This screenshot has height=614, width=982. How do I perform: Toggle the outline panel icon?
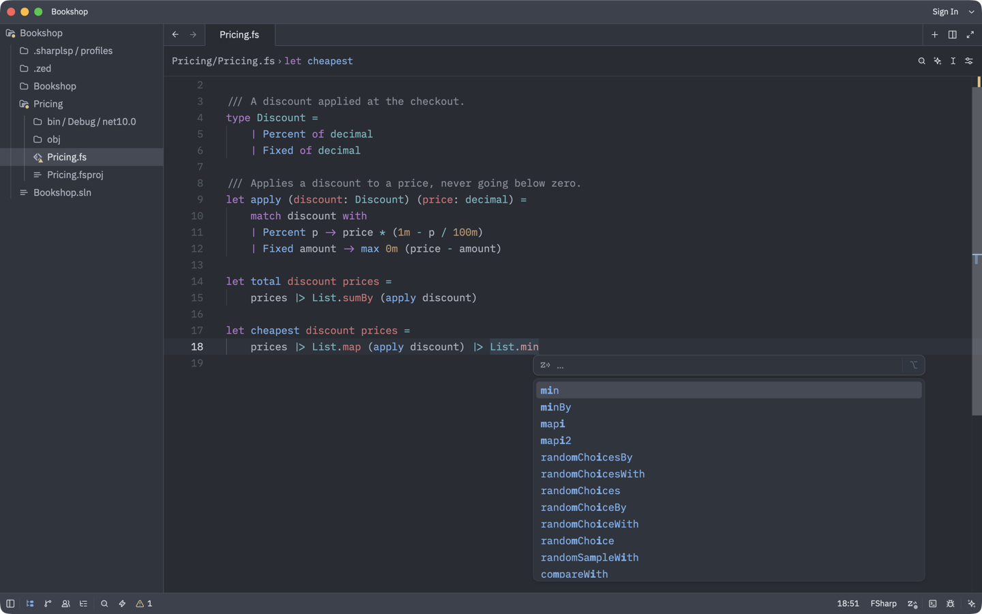[83, 604]
